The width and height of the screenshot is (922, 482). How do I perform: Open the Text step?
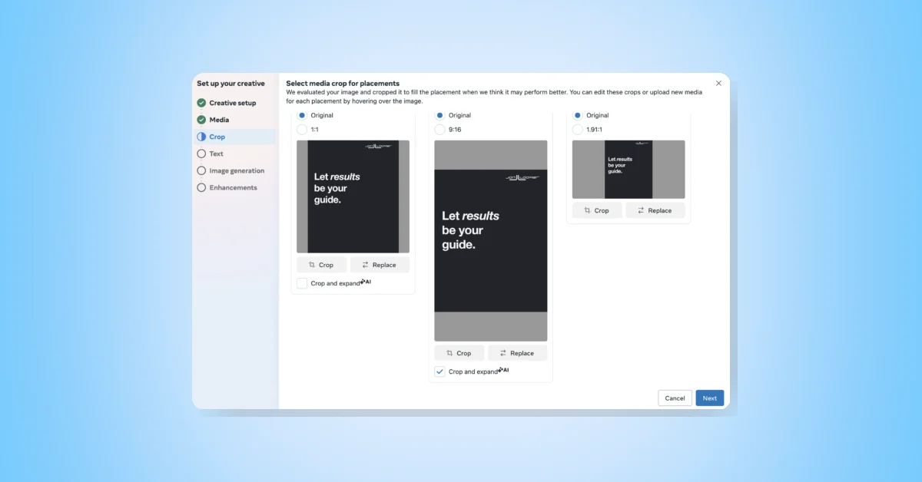[x=216, y=154]
